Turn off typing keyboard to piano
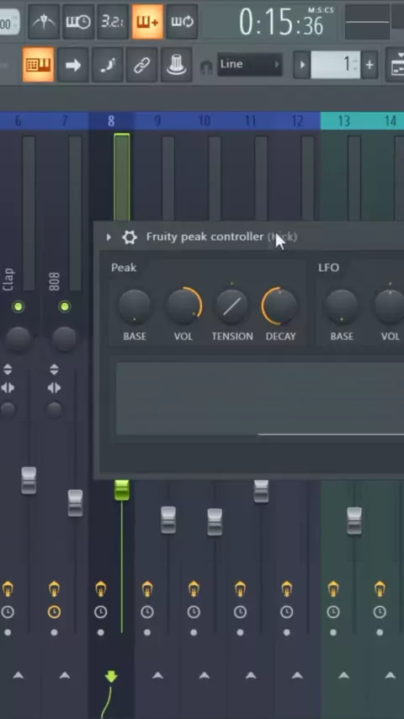 38,65
